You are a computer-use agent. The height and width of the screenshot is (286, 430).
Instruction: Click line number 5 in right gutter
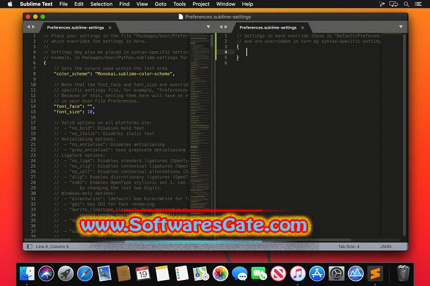[x=226, y=57]
